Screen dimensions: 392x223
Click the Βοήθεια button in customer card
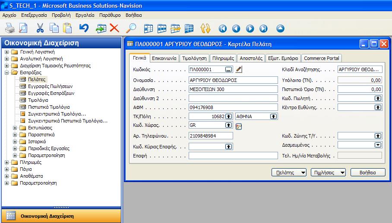pyautogui.click(x=368, y=173)
